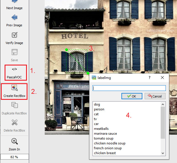This screenshot has height=163, width=177.
Task: Click the zoom percentage field showing 82 %
Action: coord(14,157)
